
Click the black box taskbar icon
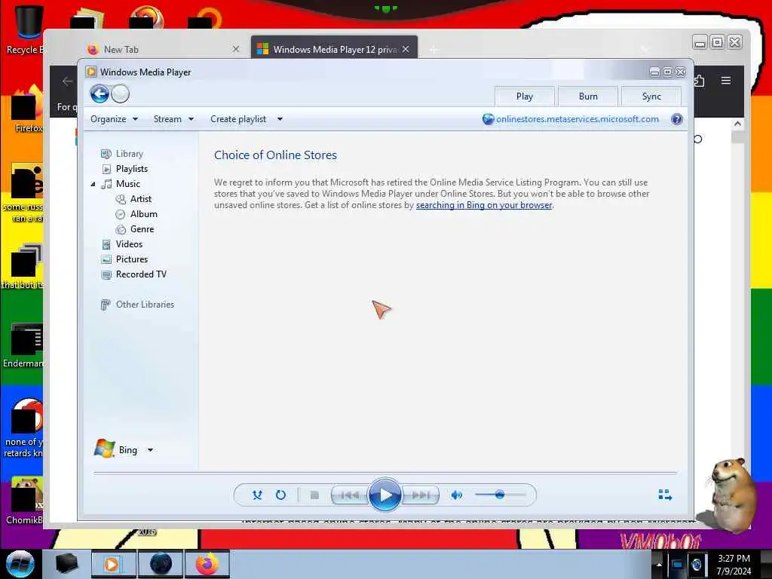pyautogui.click(x=66, y=564)
